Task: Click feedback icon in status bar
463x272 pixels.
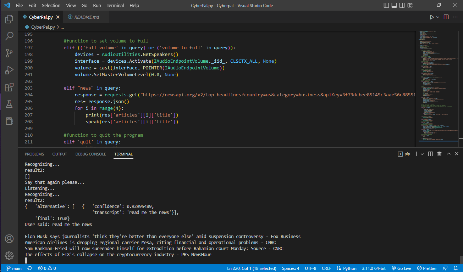Action: point(445,268)
